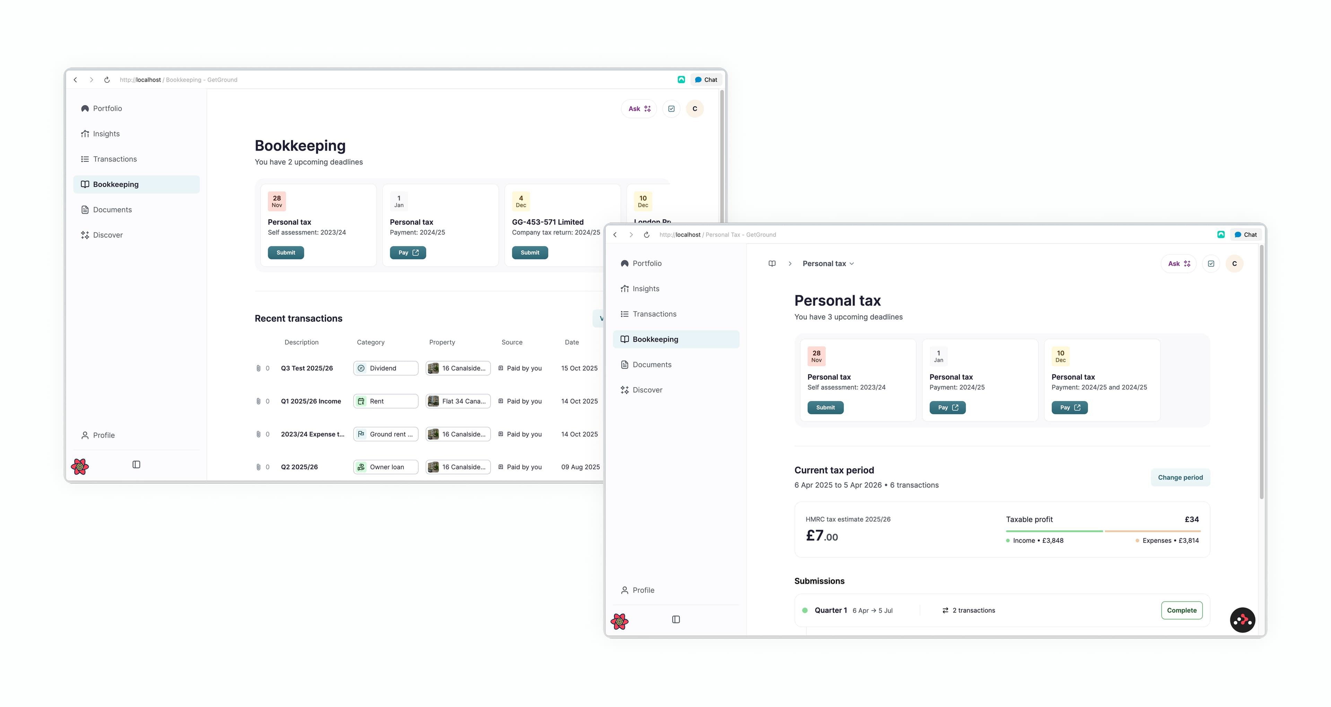Open the chat widget bubble in bottom corner
This screenshot has height=707, width=1331.
point(1243,620)
